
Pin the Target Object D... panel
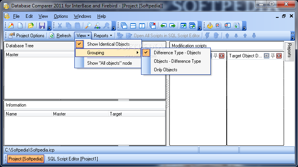(273, 56)
